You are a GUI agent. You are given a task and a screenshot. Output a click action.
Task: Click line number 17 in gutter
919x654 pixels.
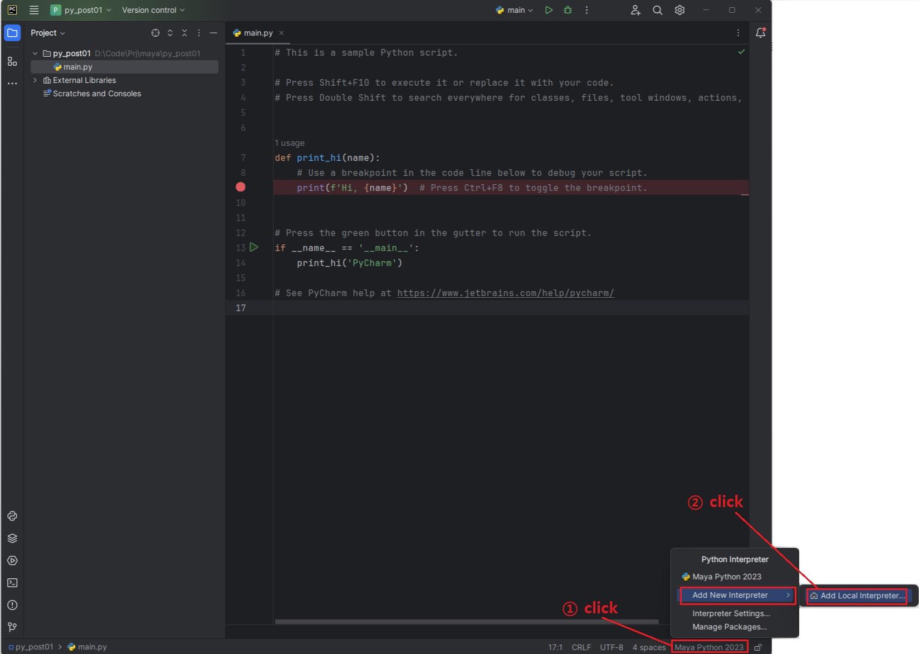(x=241, y=308)
